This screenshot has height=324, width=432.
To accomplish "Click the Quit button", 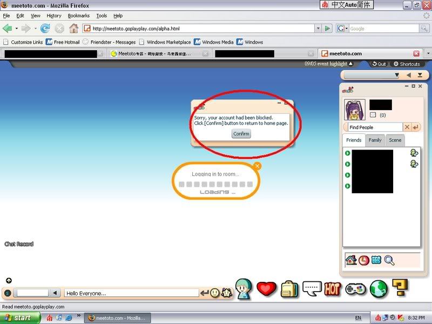I will [x=379, y=64].
